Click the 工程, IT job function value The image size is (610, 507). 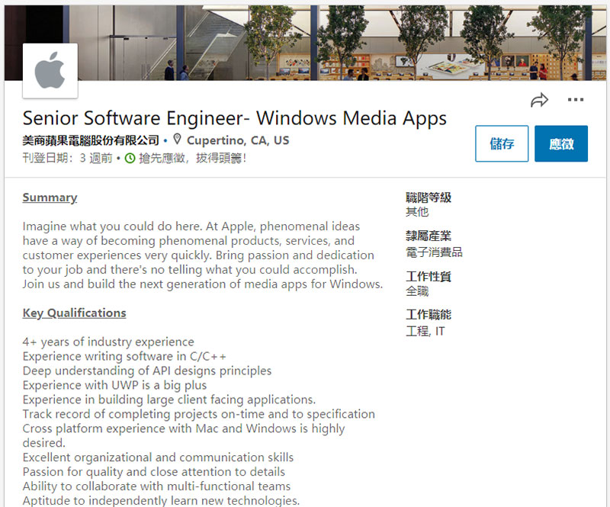[x=425, y=332]
